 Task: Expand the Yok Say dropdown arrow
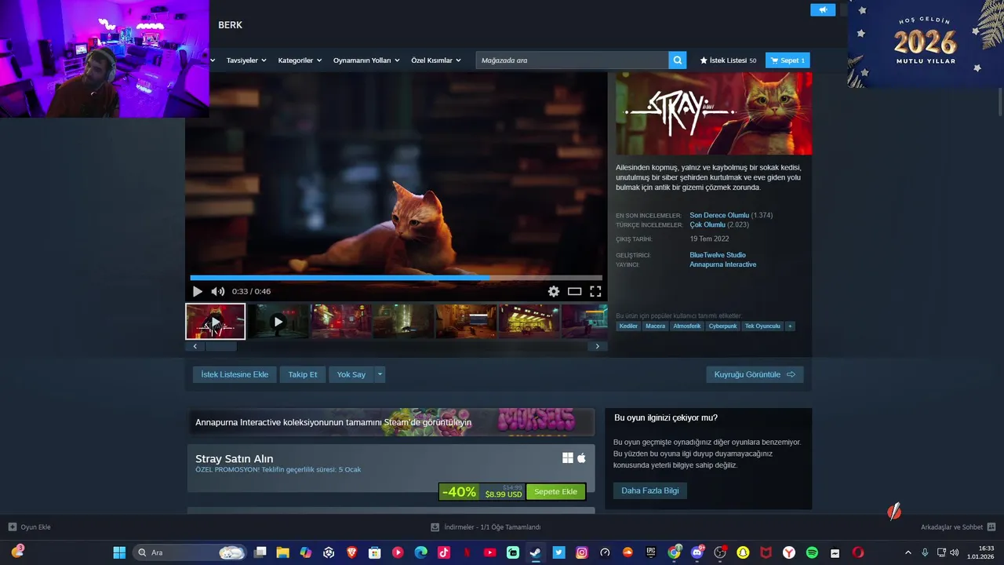click(380, 374)
